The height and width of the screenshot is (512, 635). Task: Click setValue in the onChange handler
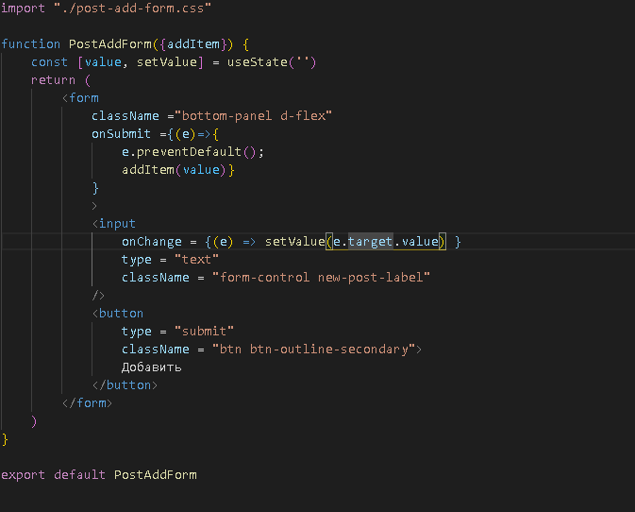pos(294,242)
